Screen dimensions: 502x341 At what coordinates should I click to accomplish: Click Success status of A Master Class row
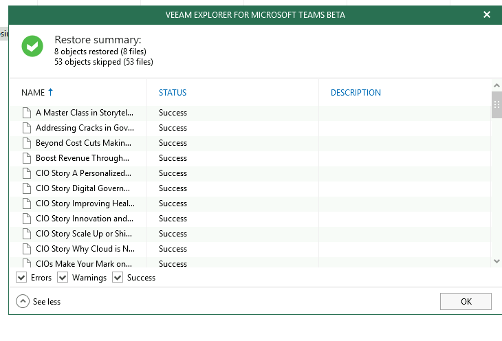[x=173, y=113]
